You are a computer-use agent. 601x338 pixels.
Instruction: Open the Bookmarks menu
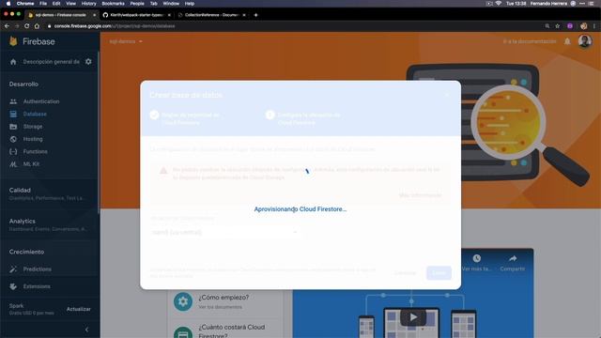[113, 4]
